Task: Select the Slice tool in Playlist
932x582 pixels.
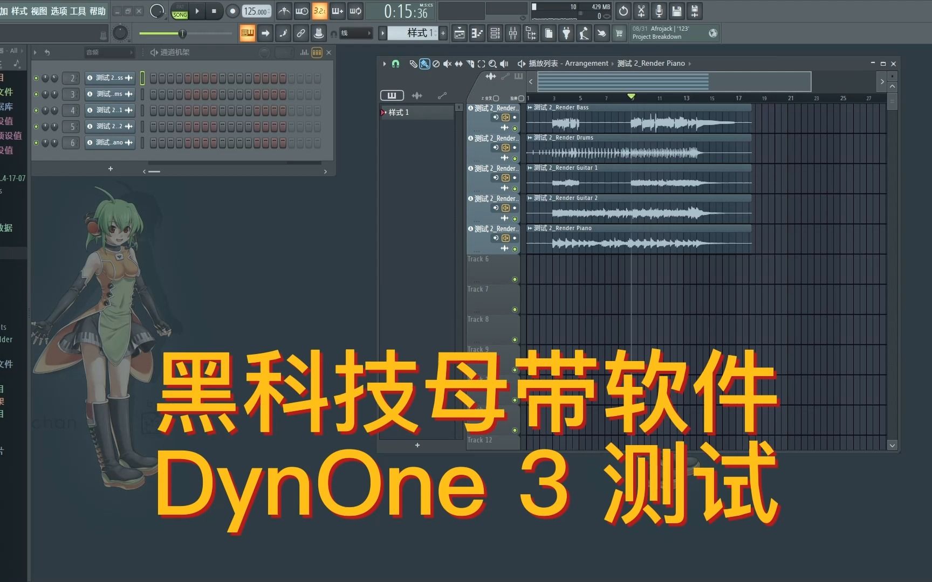Action: 470,64
